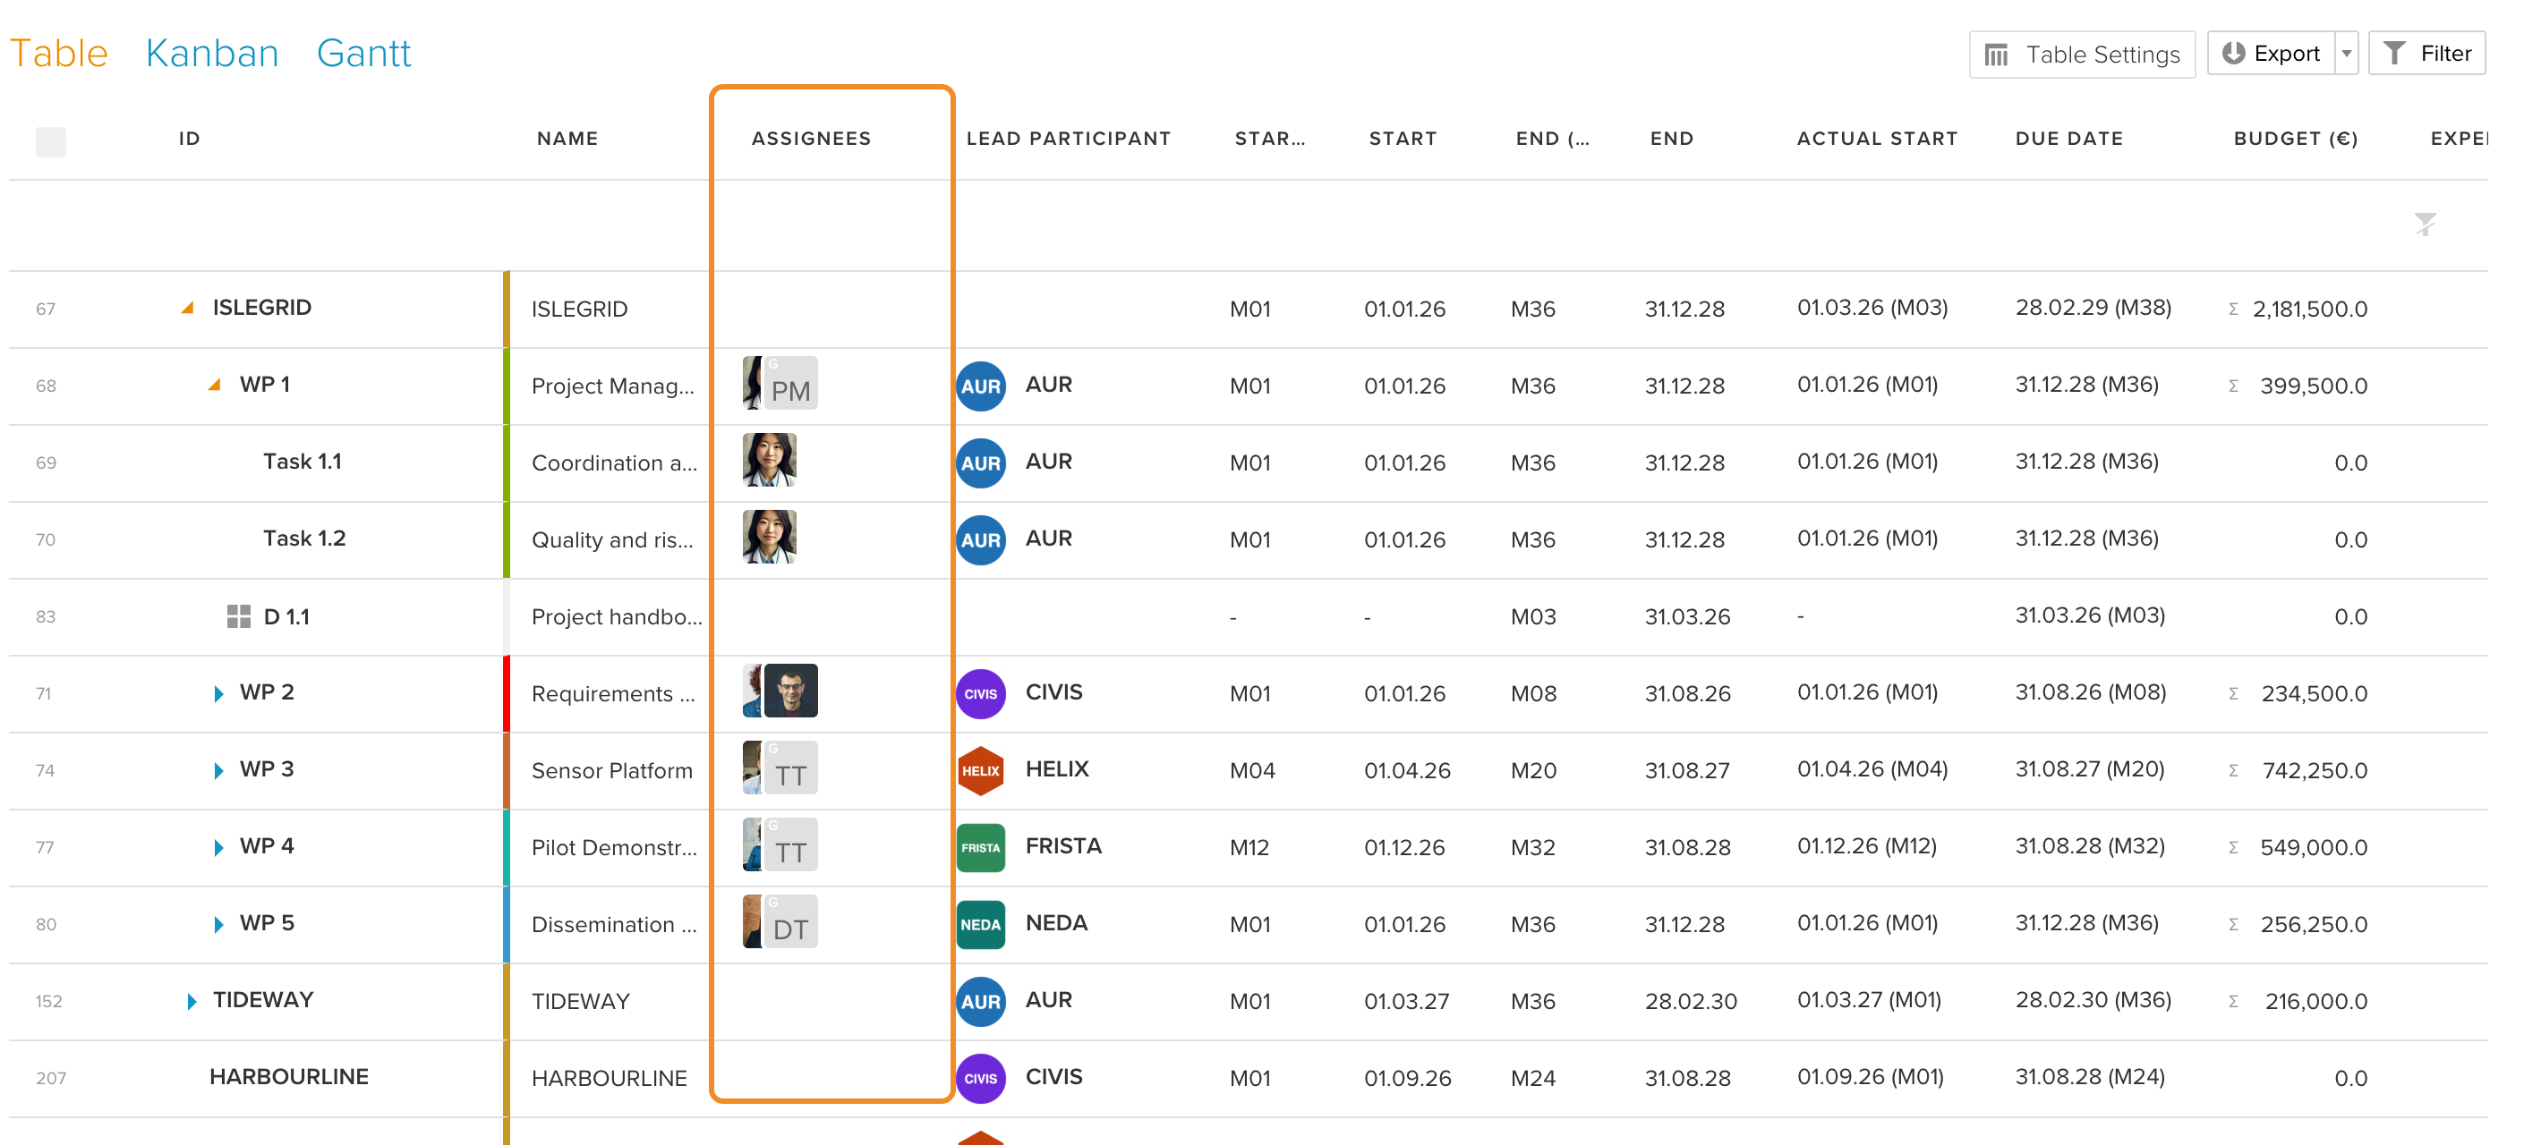Click the clear filter funnel icon
The height and width of the screenshot is (1145, 2524).
click(2424, 225)
